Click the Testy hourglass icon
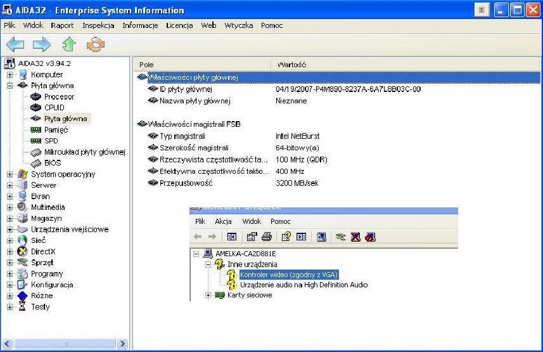 22,306
